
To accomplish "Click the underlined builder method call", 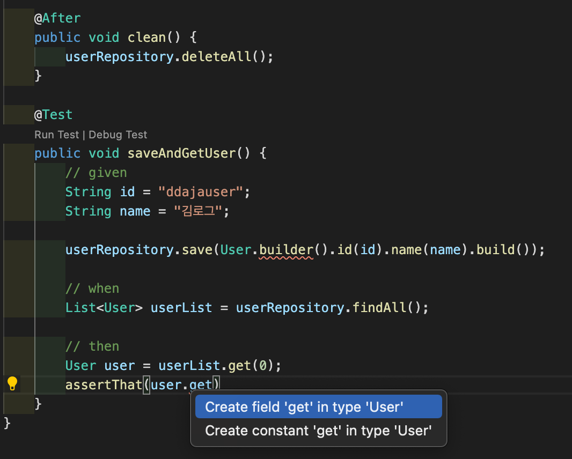I will (x=286, y=250).
